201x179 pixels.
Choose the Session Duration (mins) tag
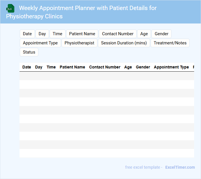[x=124, y=43]
